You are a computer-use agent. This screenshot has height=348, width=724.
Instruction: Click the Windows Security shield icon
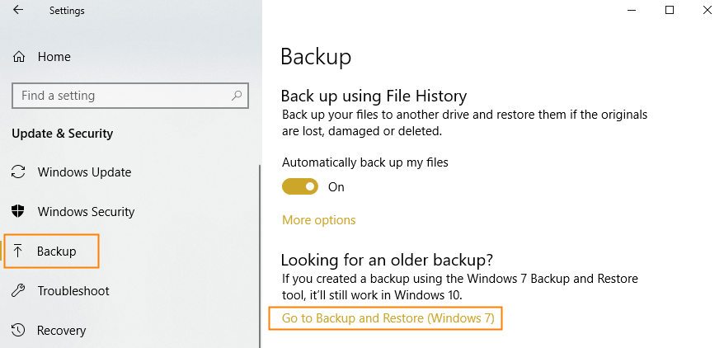point(18,211)
